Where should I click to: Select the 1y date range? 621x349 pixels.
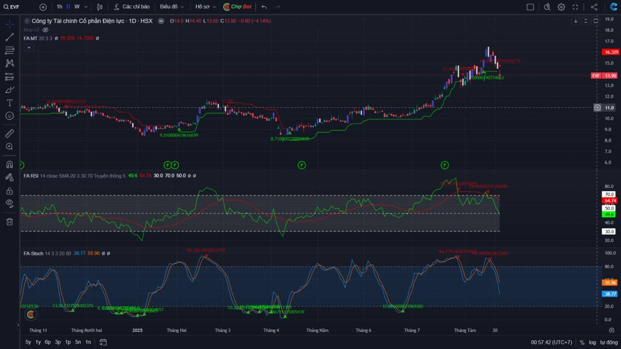click(x=38, y=342)
